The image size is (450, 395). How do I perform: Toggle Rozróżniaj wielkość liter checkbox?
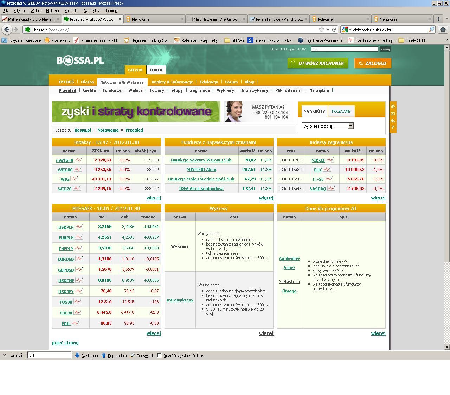pos(159,355)
